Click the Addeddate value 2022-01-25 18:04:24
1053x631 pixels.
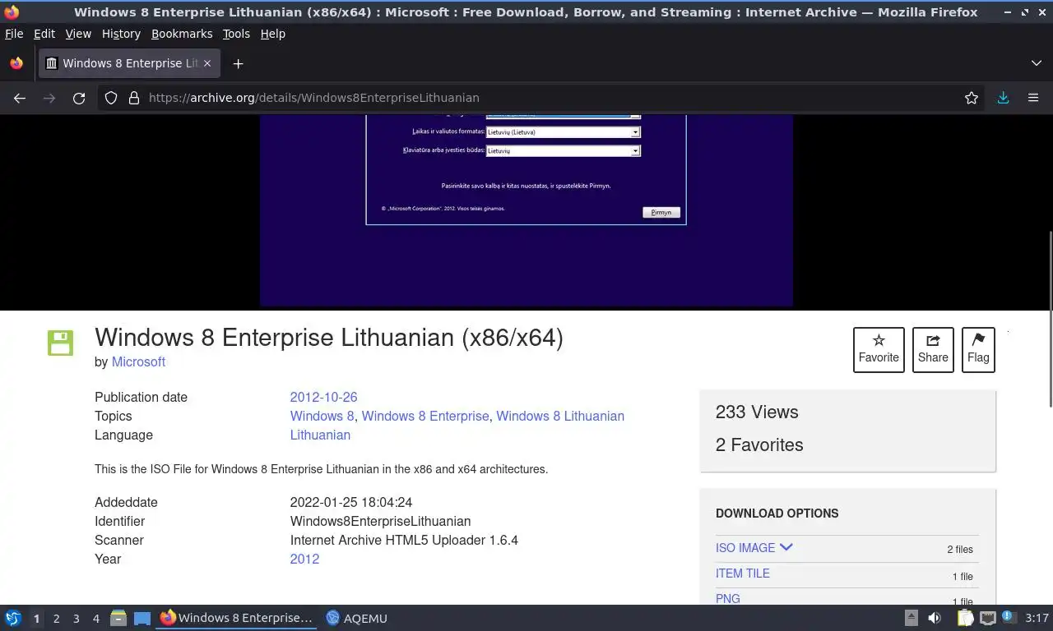351,502
